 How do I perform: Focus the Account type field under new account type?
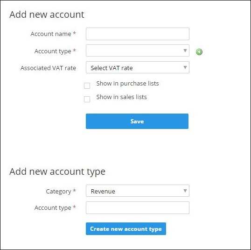click(138, 207)
